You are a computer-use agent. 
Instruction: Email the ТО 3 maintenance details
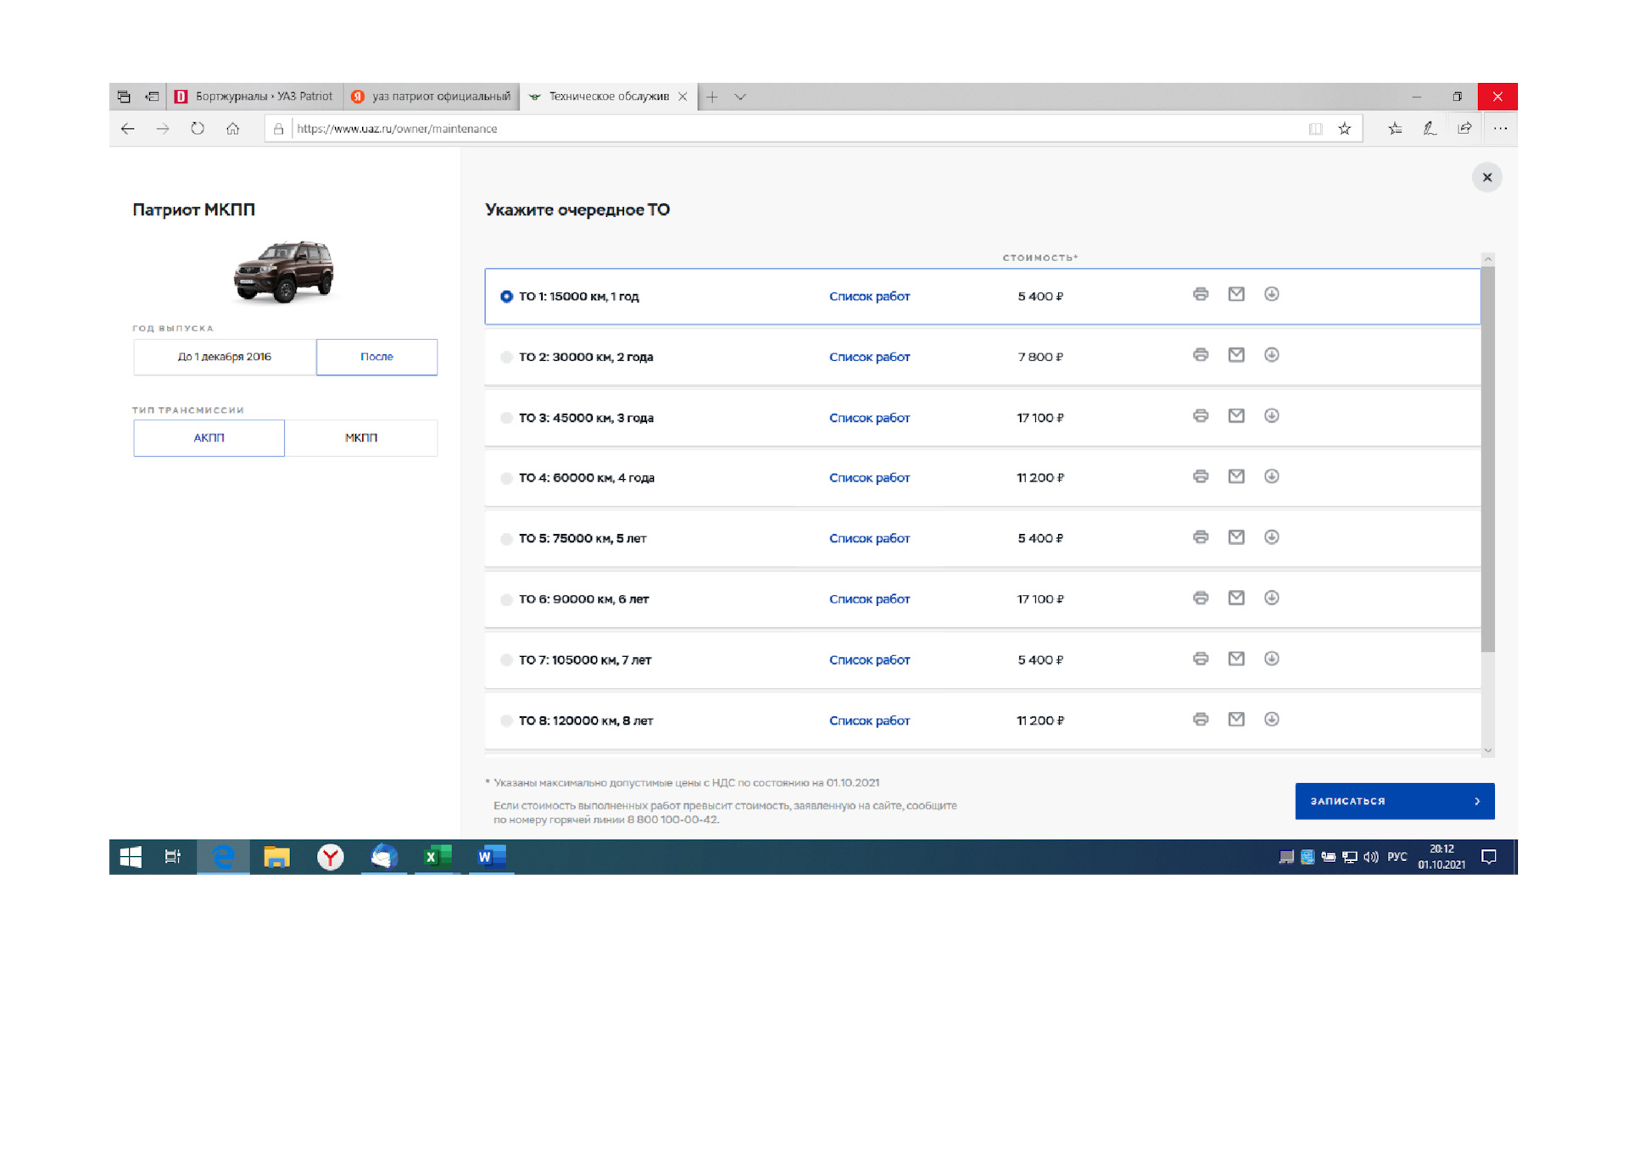pos(1236,416)
